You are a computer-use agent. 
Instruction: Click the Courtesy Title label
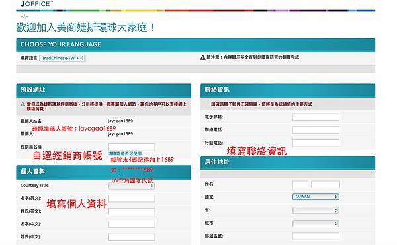34,185
